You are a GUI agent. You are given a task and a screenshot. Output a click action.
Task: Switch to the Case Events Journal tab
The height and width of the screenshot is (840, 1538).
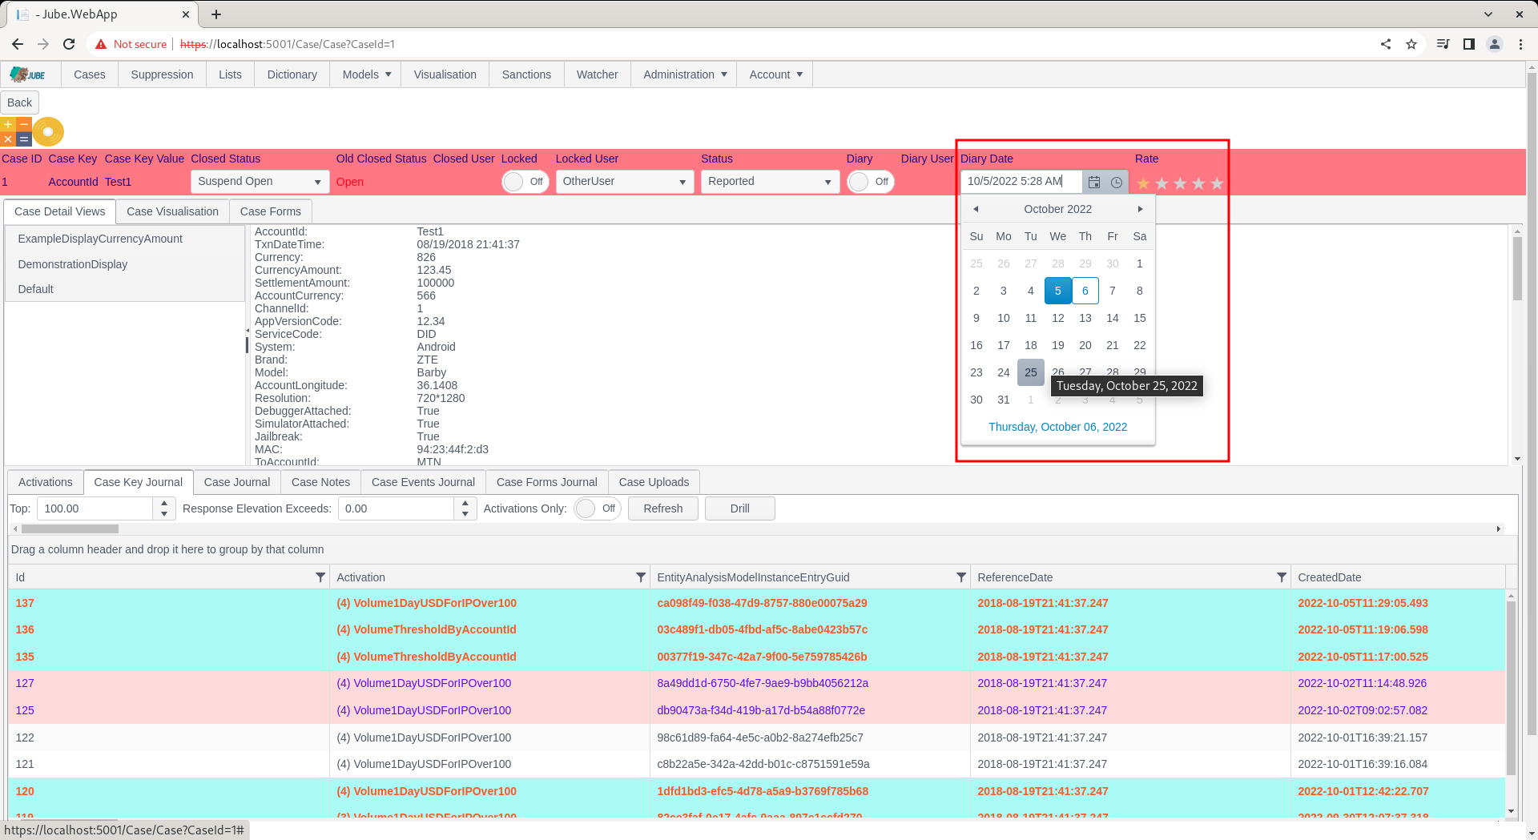(x=423, y=482)
